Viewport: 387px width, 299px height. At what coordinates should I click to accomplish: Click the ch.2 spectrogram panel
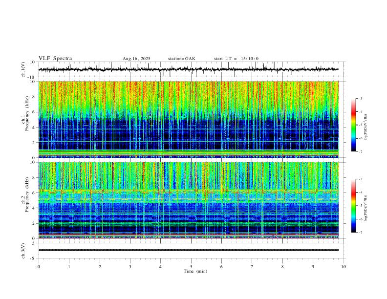click(x=189, y=200)
